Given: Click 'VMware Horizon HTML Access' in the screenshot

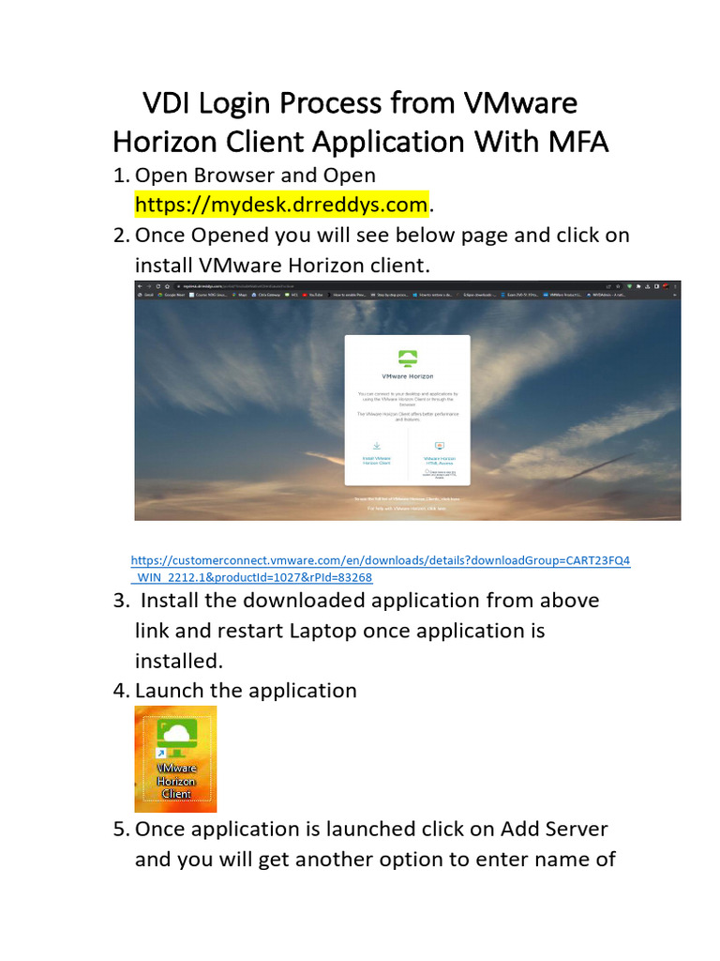Looking at the screenshot, I should [440, 460].
